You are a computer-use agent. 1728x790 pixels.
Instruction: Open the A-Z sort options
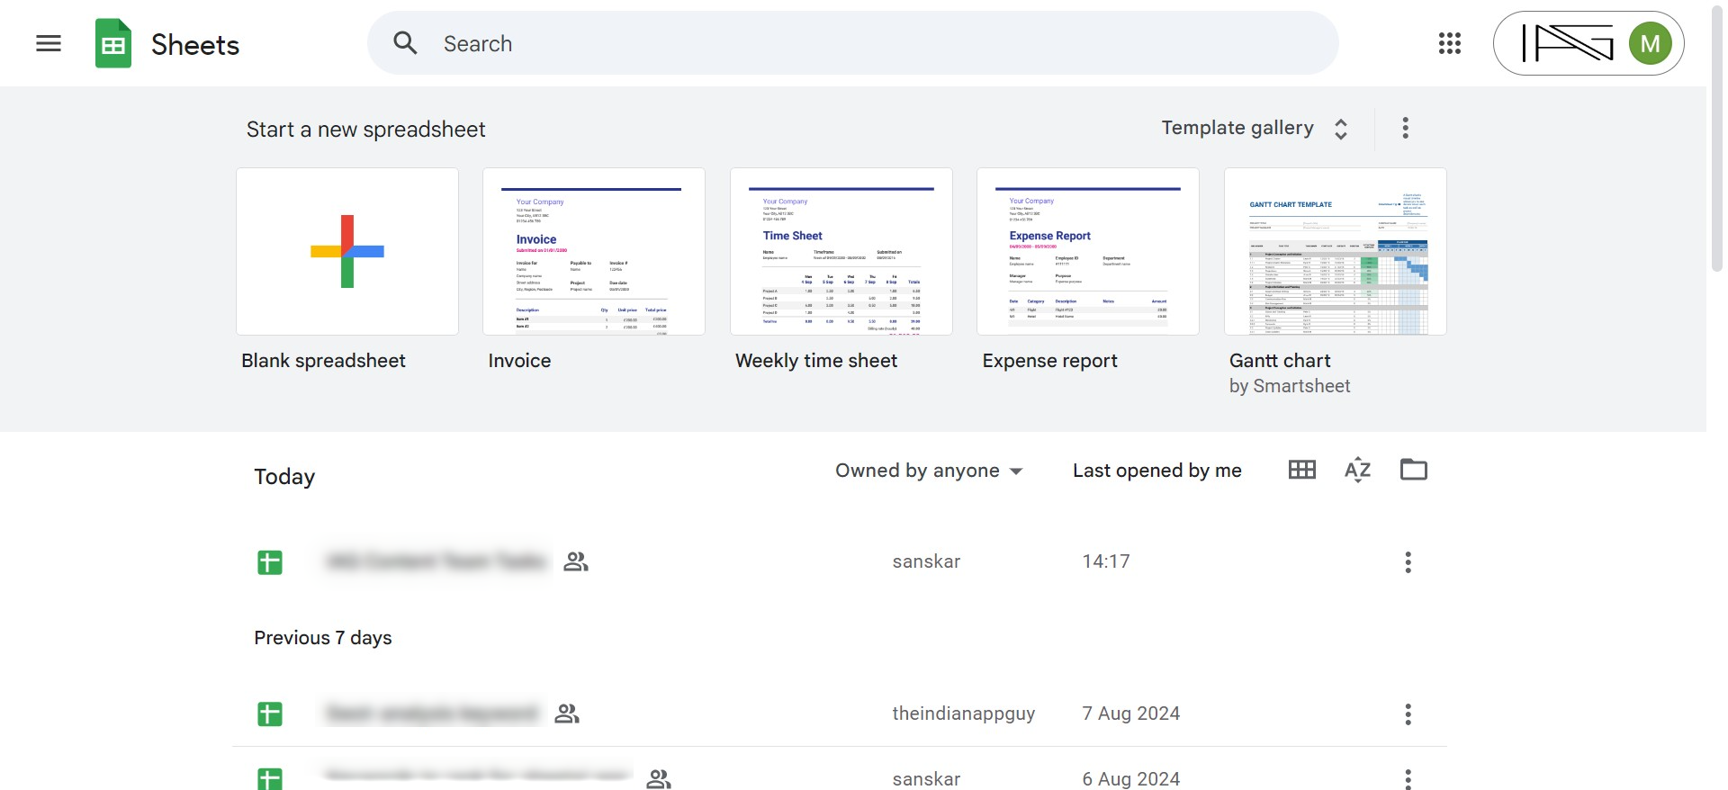tap(1357, 470)
